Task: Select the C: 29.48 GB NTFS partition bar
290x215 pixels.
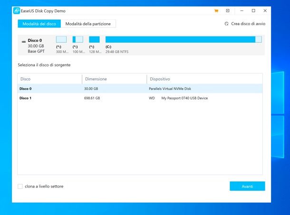Action: point(184,39)
